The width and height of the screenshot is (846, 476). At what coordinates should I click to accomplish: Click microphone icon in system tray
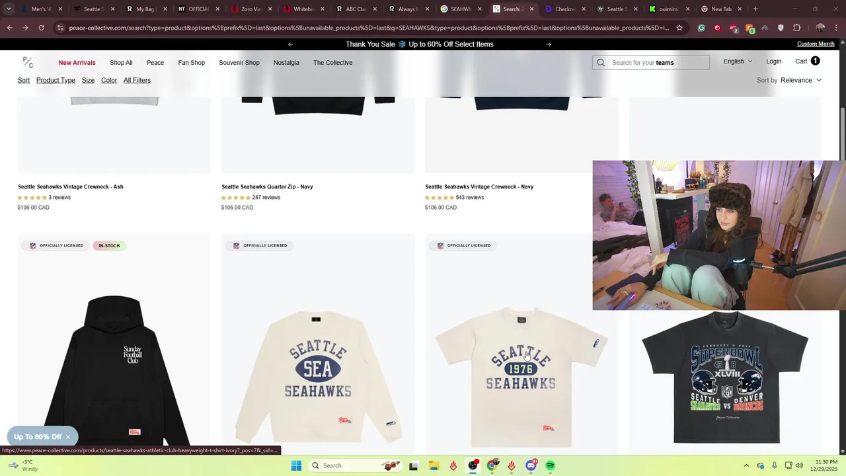click(775, 465)
